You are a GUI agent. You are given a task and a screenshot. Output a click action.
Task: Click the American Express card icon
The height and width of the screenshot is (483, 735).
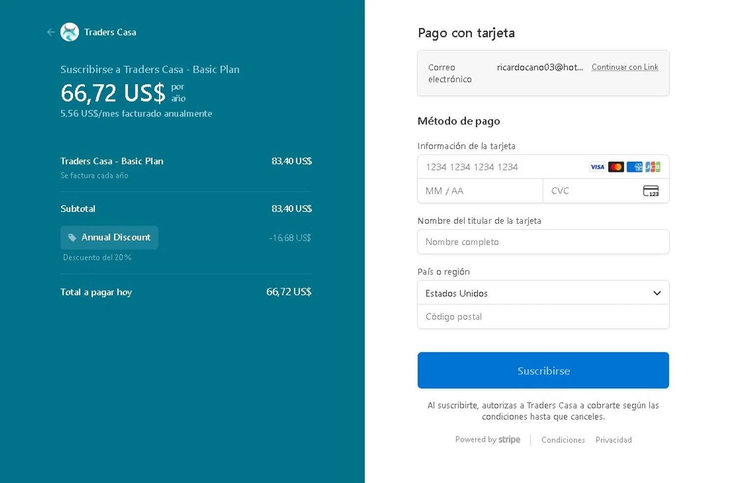coord(635,167)
